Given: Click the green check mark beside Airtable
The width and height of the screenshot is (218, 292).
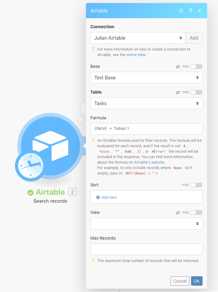Looking at the screenshot, I should [x=31, y=193].
